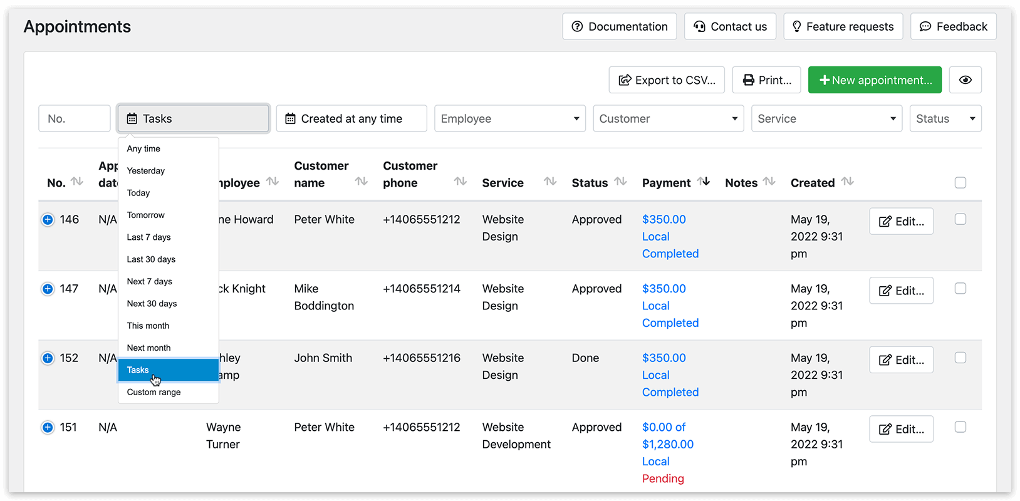Select highlighted Tasks option in list

click(169, 370)
